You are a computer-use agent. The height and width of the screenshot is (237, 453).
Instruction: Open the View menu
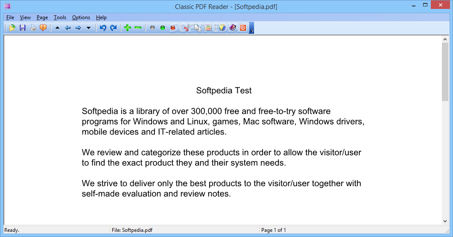pos(25,17)
